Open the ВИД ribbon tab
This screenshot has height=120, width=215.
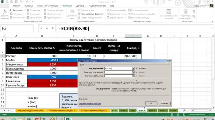[x=112, y=6]
